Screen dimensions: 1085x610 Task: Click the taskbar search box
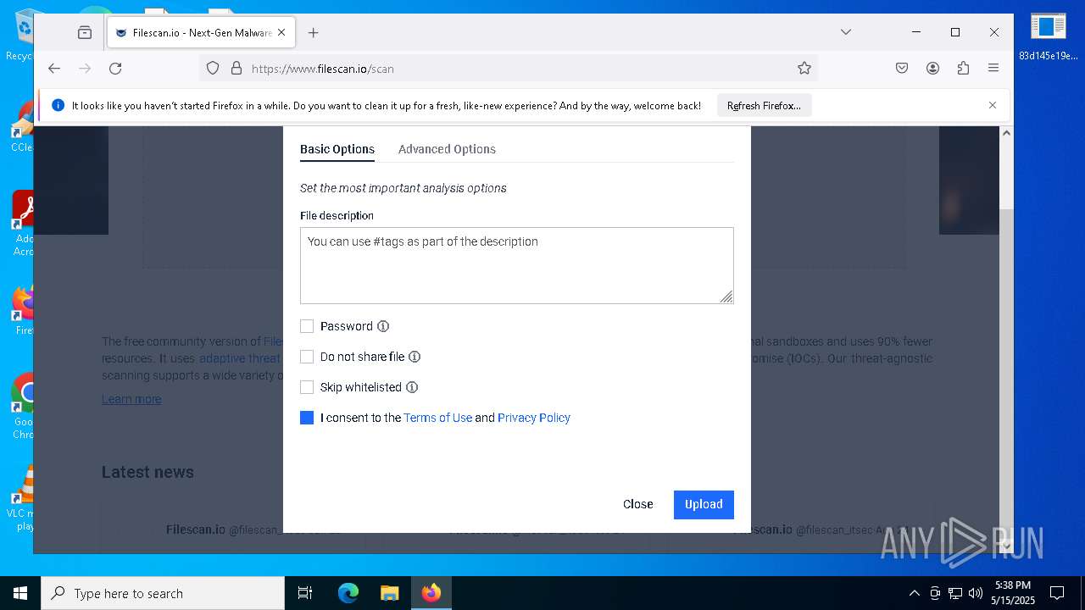tap(163, 593)
